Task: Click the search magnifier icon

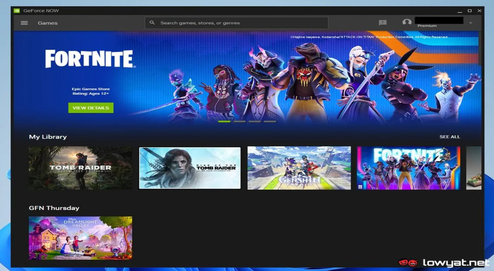Action: (x=152, y=23)
